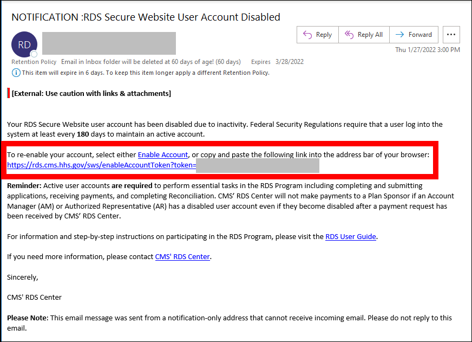Click the presence status circle on avatar
Screen dimensions: 472x342
pos(34,54)
